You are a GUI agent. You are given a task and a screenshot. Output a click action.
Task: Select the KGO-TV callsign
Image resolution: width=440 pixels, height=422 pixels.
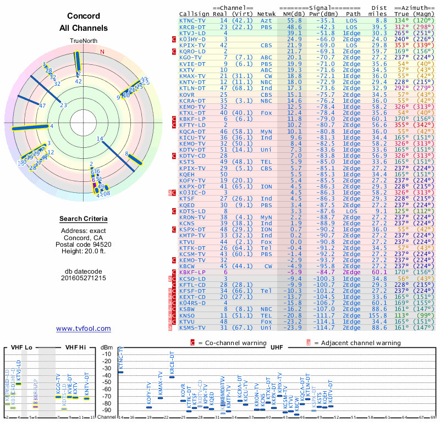tap(190, 58)
